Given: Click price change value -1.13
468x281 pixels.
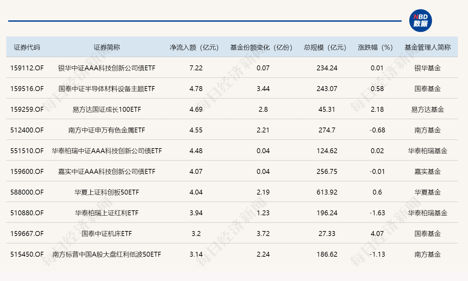Looking at the screenshot, I should [x=377, y=254].
